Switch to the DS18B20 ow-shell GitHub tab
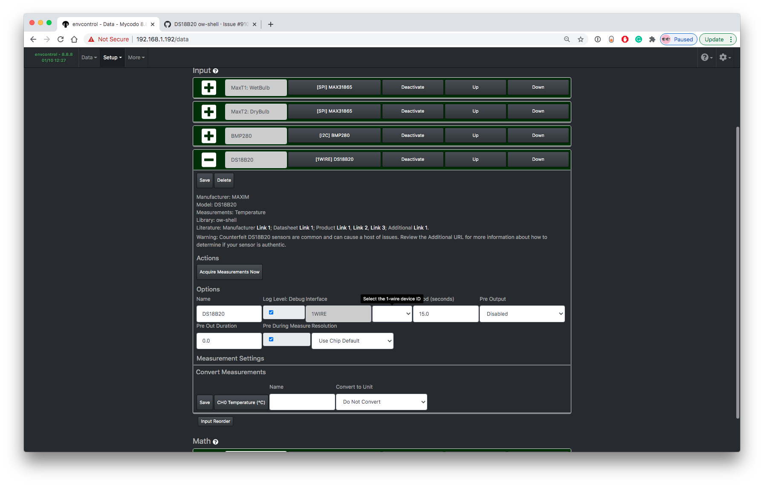Screen dimensions: 764x486 click(205, 24)
